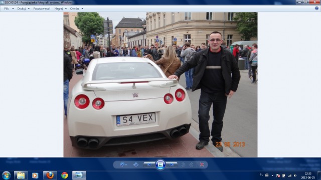Open the Nagraj menu
Viewport: 321px width, 180px height.
[59, 8]
